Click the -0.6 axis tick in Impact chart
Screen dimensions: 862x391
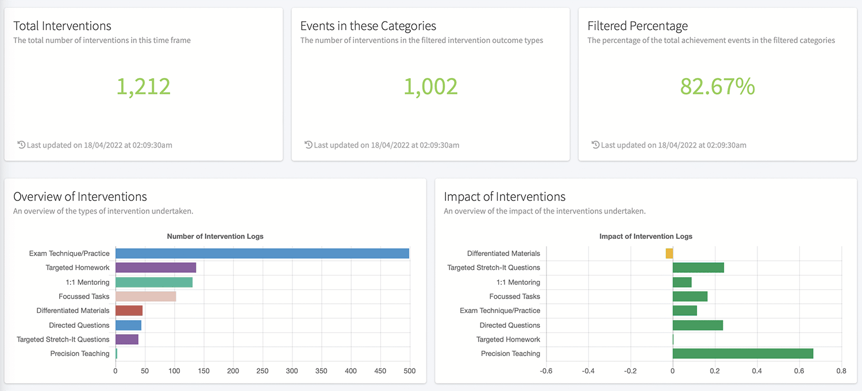point(547,371)
